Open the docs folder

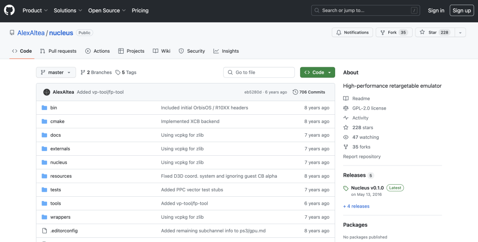coord(56,135)
